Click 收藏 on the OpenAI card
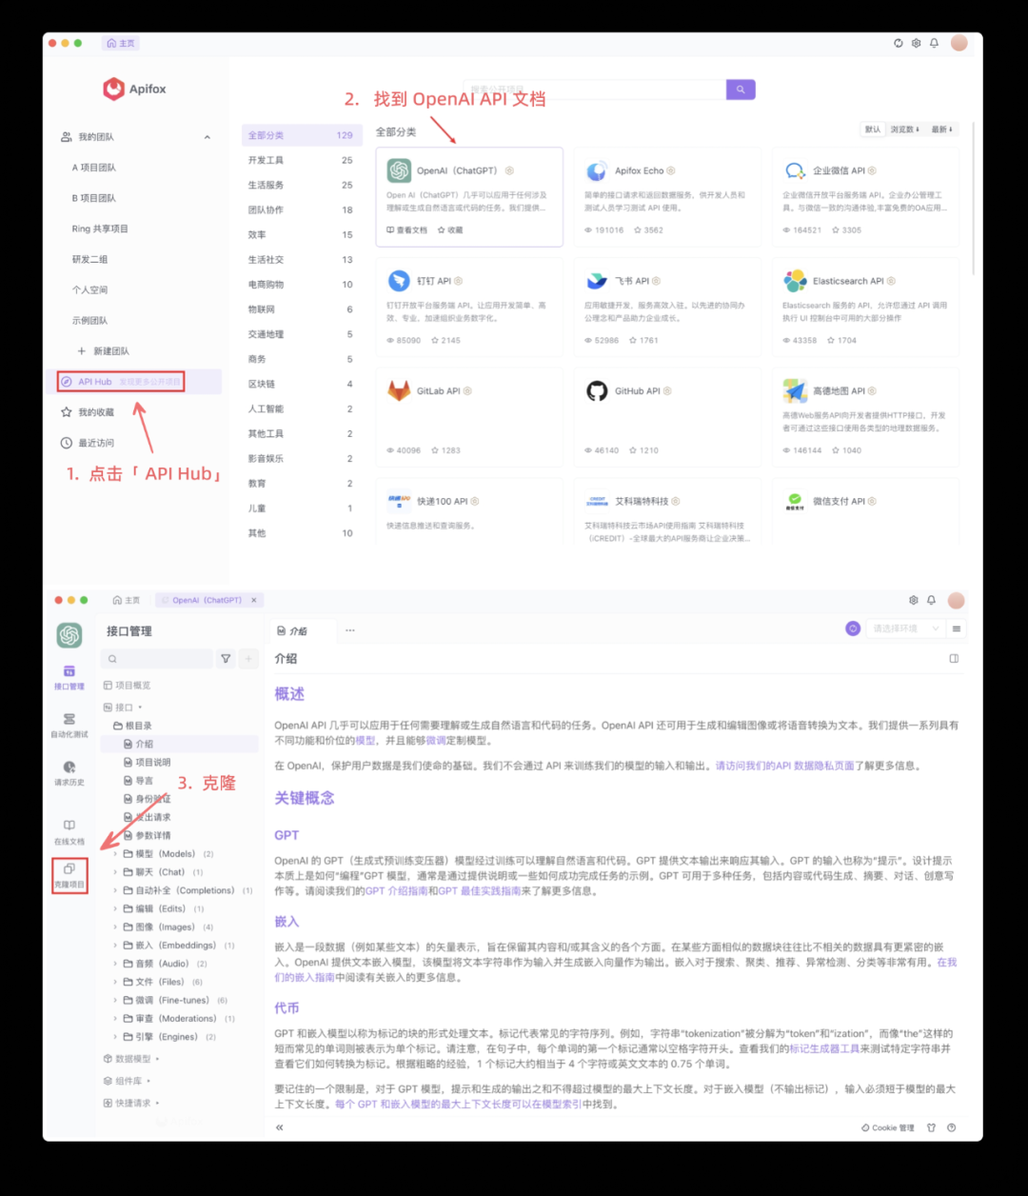Viewport: 1028px width, 1196px height. 450,230
